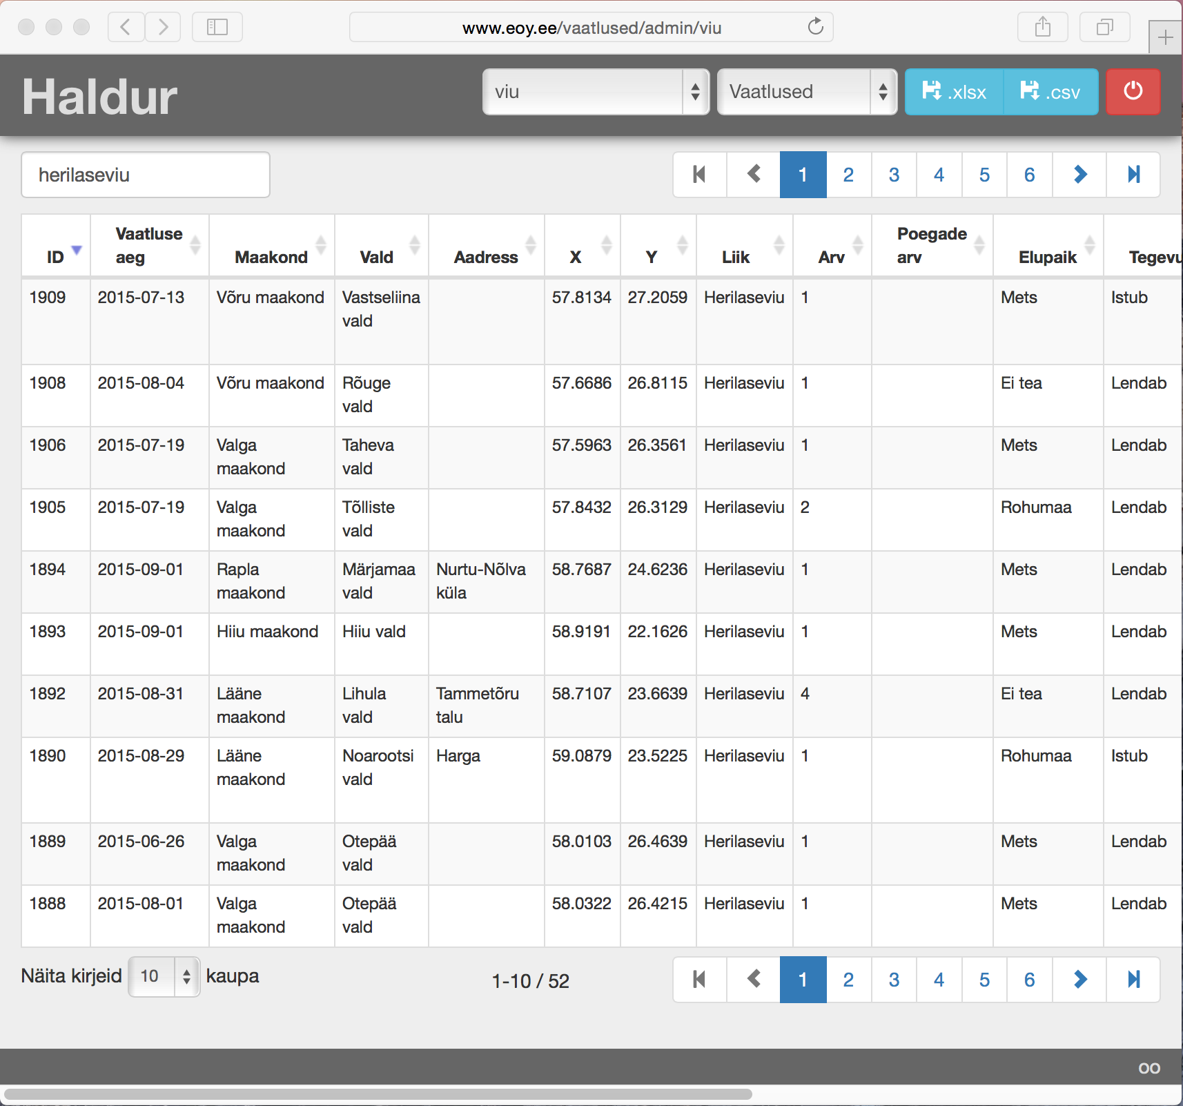Select page 6 in bottom pagination
Viewport: 1183px width, 1106px height.
pos(1029,980)
